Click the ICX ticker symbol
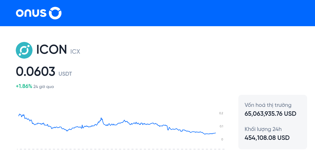Screen dimensions: 315x165 click(x=75, y=52)
